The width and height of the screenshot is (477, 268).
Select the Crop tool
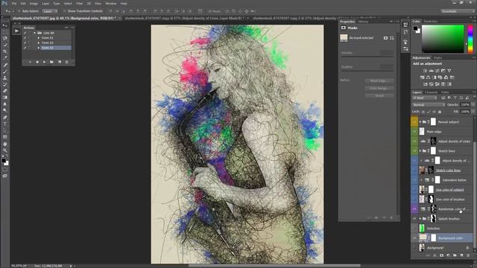[x=5, y=51]
